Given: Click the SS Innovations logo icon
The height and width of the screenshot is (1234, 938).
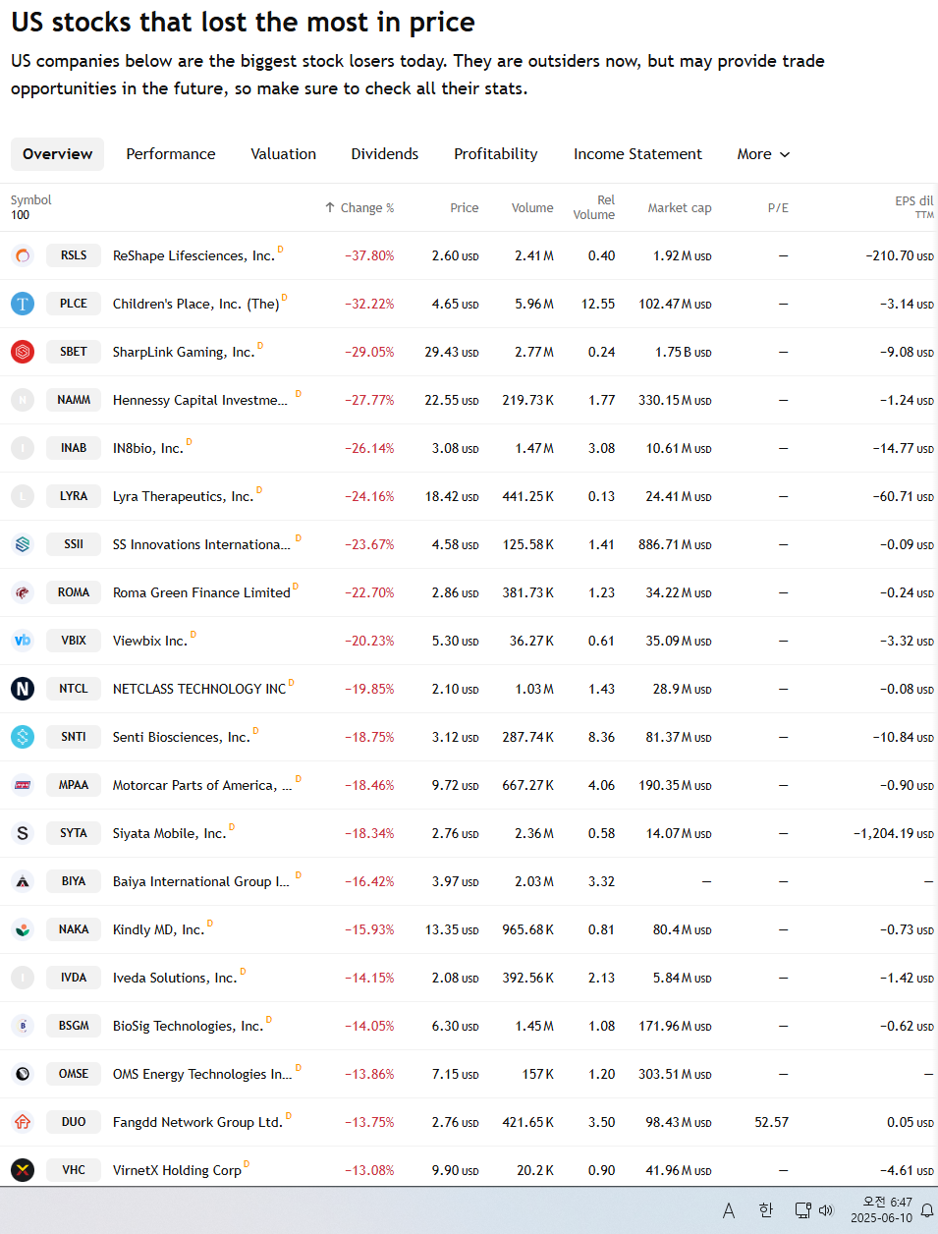Looking at the screenshot, I should [23, 544].
